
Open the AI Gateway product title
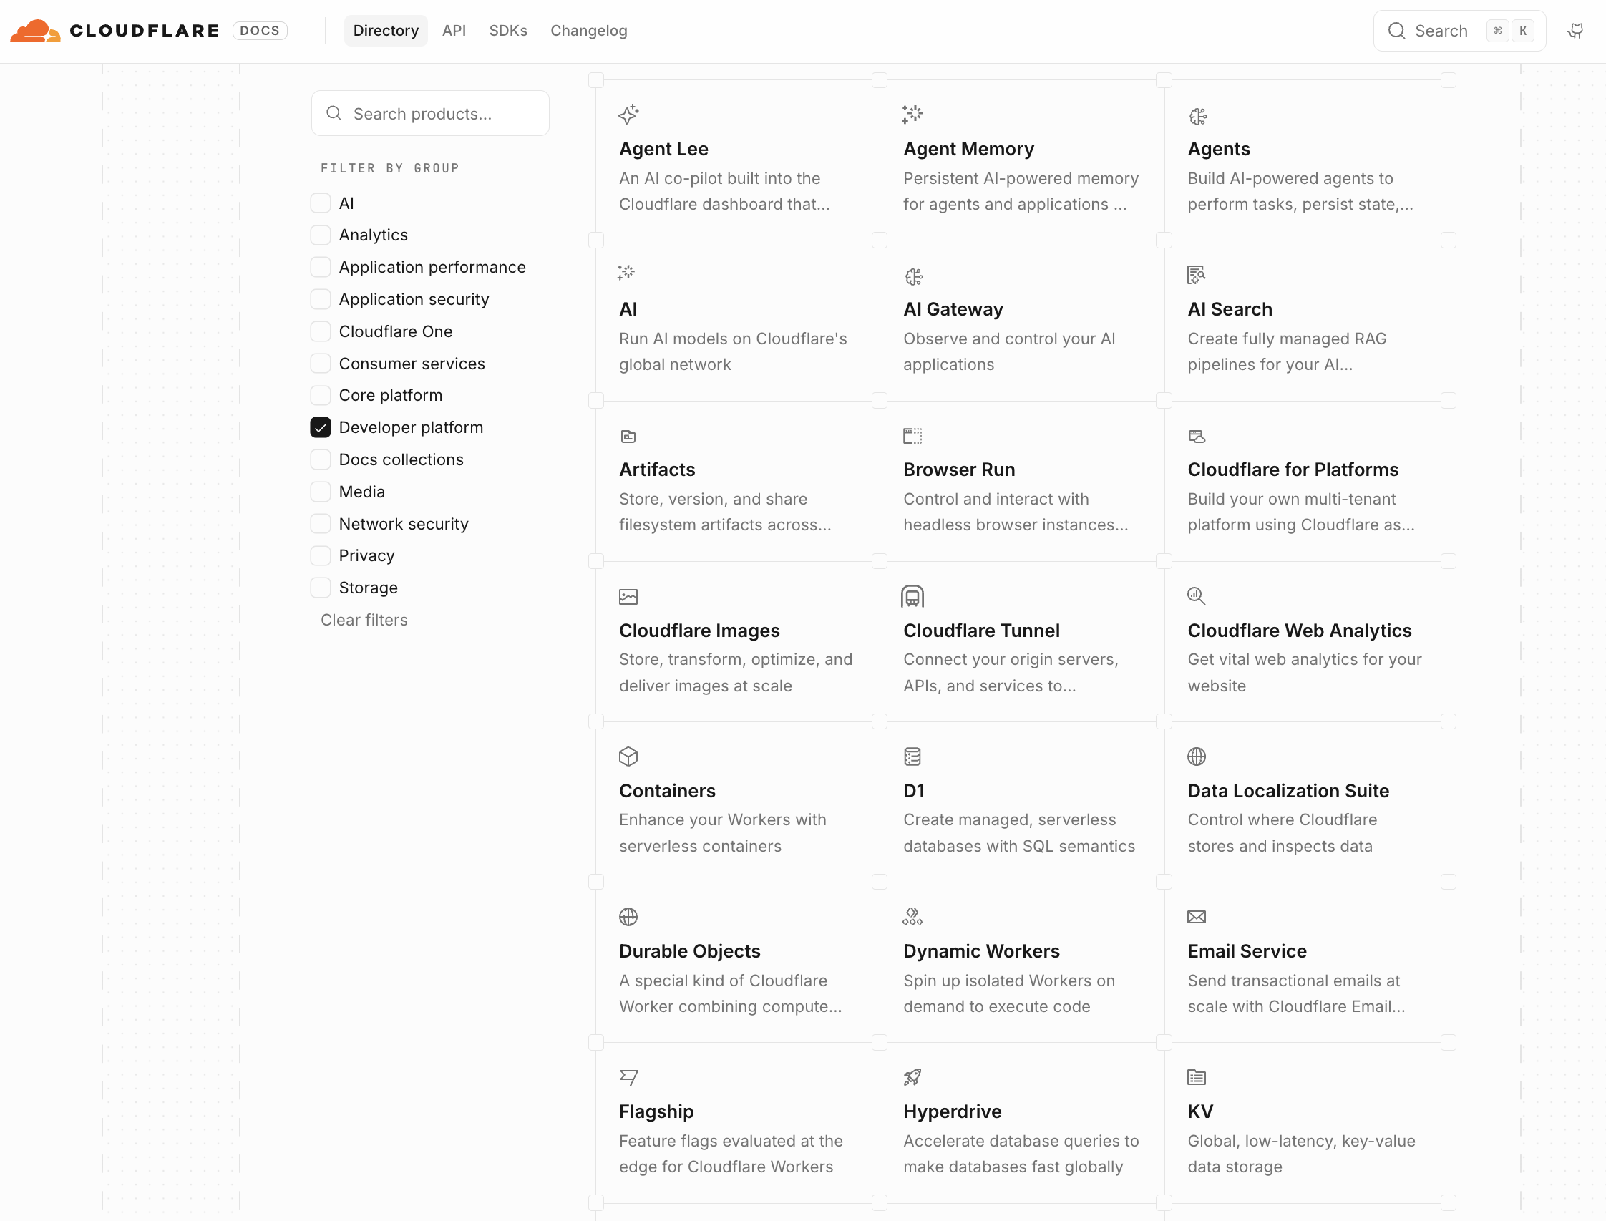[x=953, y=309]
